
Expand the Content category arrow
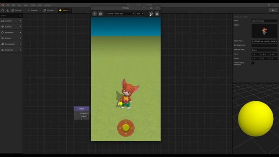click(x=20, y=21)
